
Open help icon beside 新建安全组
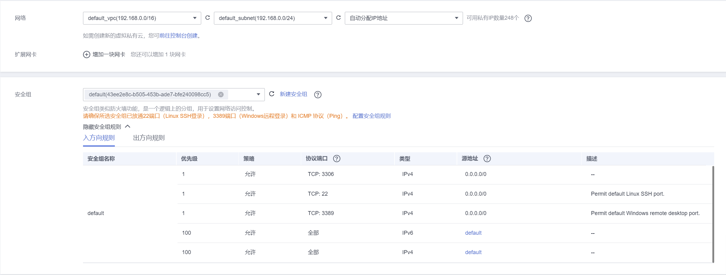click(x=318, y=94)
